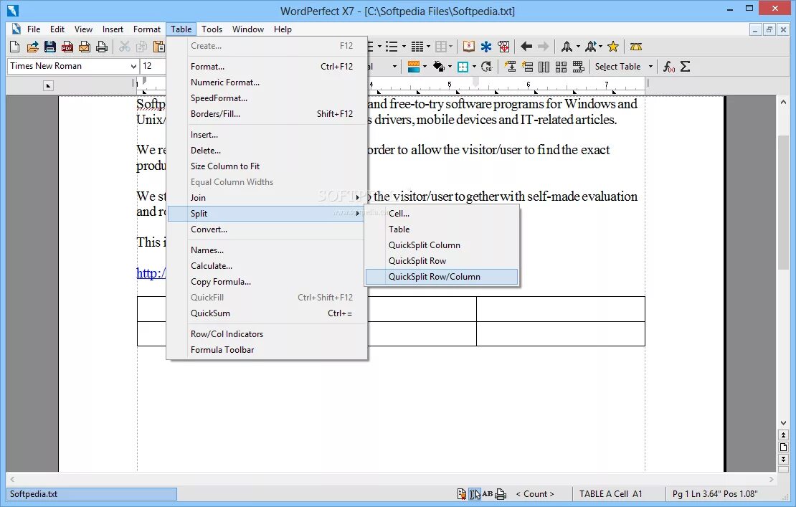Click the Sigma QuickSum icon

tap(685, 67)
